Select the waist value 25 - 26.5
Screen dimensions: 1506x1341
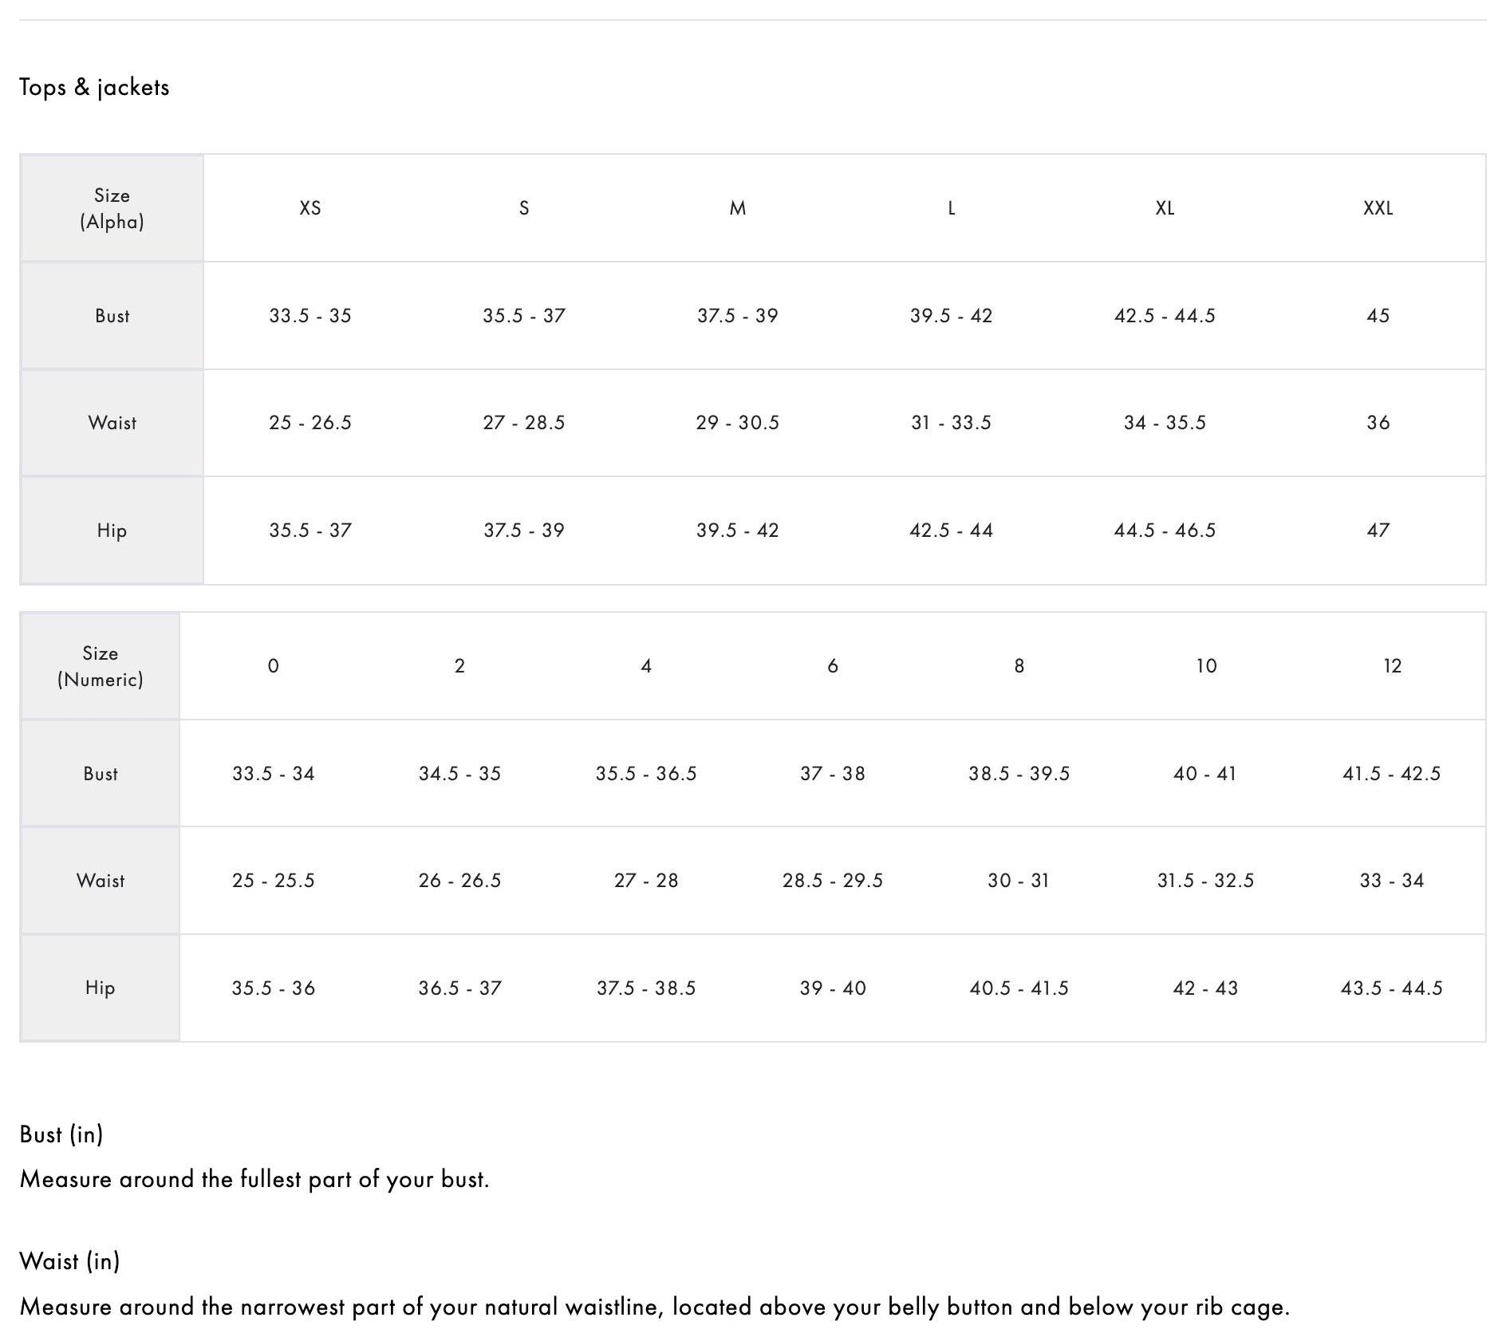coord(310,423)
